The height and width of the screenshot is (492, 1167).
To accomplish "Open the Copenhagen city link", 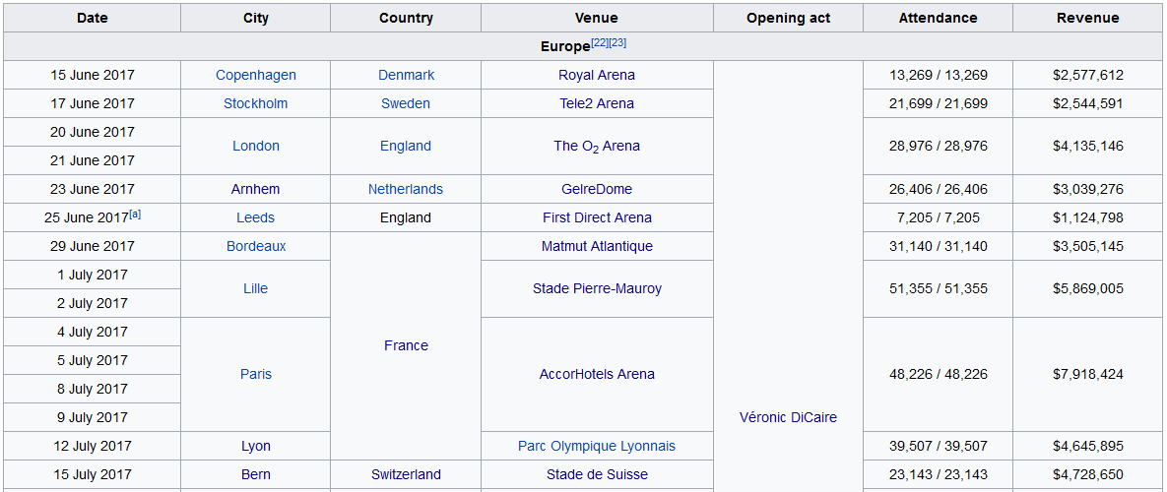I will pyautogui.click(x=256, y=75).
